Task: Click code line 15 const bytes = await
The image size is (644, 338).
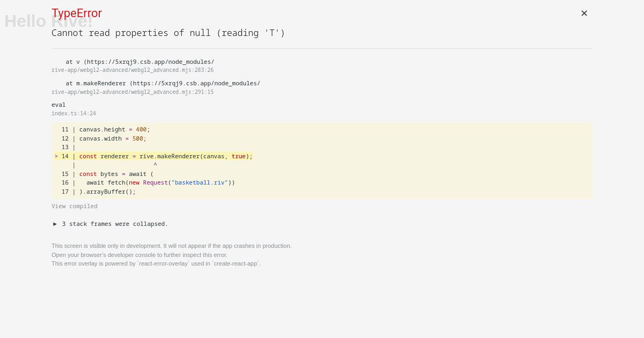Action: click(x=107, y=174)
